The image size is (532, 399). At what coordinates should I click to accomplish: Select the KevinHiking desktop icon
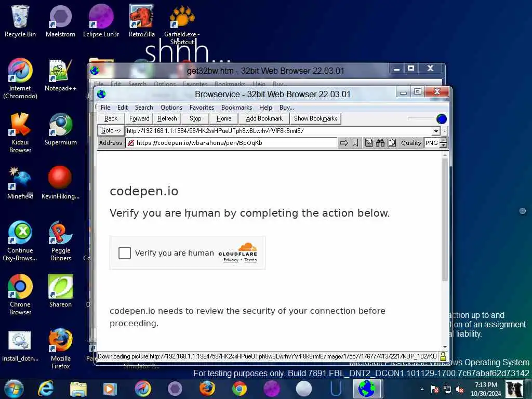tap(60, 183)
